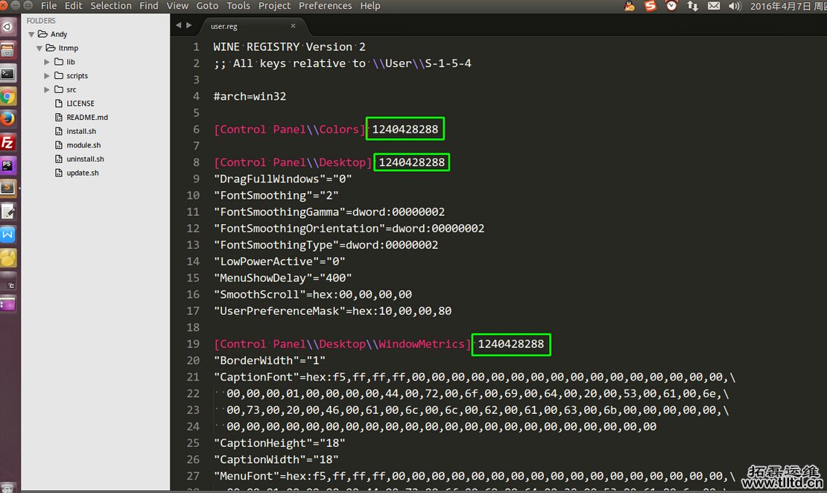Expand the lib folder in the sidebar
Viewport: 827px width, 493px height.
(46, 62)
